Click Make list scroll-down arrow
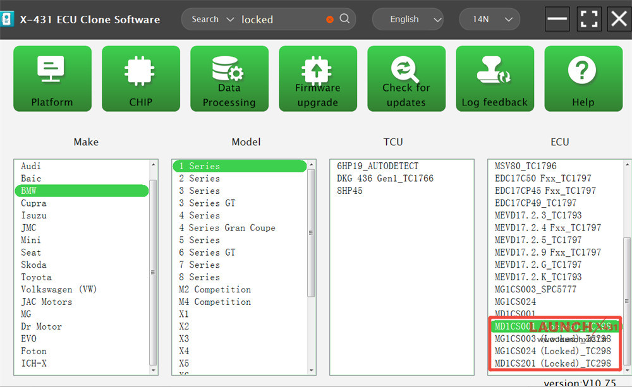Screen dimensions: 632x387 coord(153,370)
